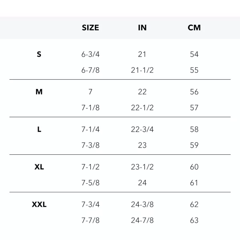The width and height of the screenshot is (240, 240).
Task: Click the IN column header
Action: [x=142, y=28]
